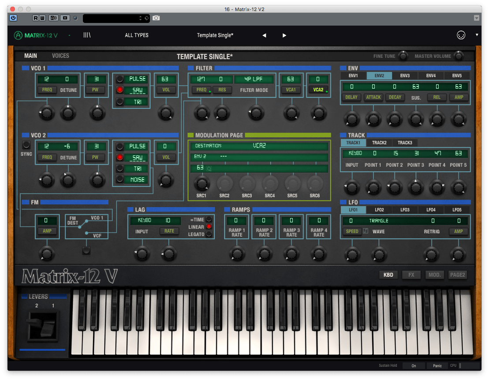Open MIDI settings connector icon
This screenshot has height=380, width=489.
(461, 35)
